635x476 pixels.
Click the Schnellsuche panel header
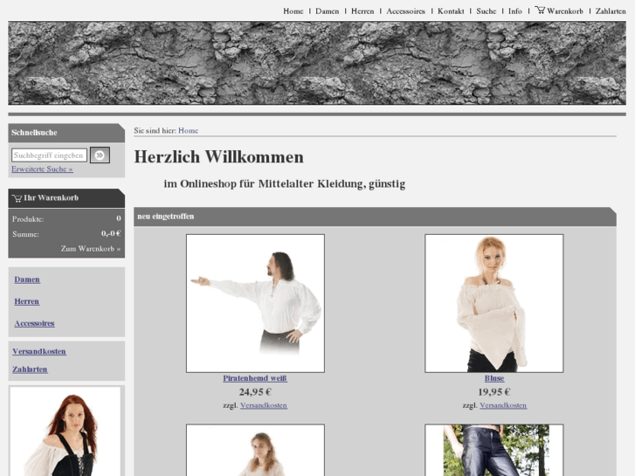(x=66, y=133)
